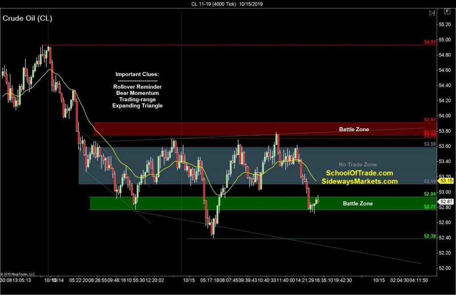
Task: Open the SidewaysMarkets.com text
Action: (x=360, y=181)
